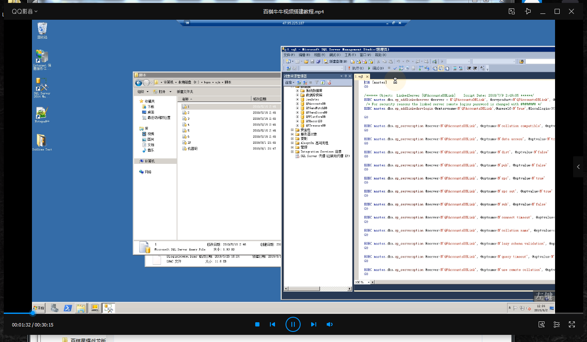
Task: Click 新建文件夹 in Explorer toolbar
Action: [185, 92]
